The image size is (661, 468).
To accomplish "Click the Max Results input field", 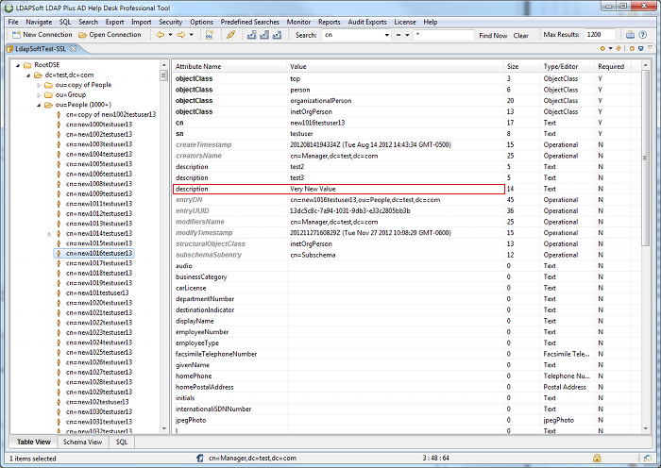I will pos(600,35).
